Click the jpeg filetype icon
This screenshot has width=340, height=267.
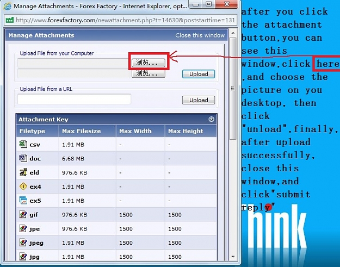point(23,243)
